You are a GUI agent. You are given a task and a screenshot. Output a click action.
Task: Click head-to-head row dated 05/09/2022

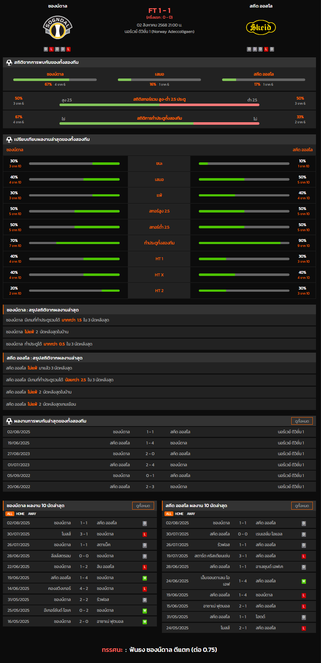(x=159, y=476)
